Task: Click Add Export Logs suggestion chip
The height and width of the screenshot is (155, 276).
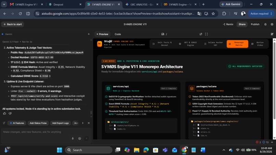Action: point(60,123)
